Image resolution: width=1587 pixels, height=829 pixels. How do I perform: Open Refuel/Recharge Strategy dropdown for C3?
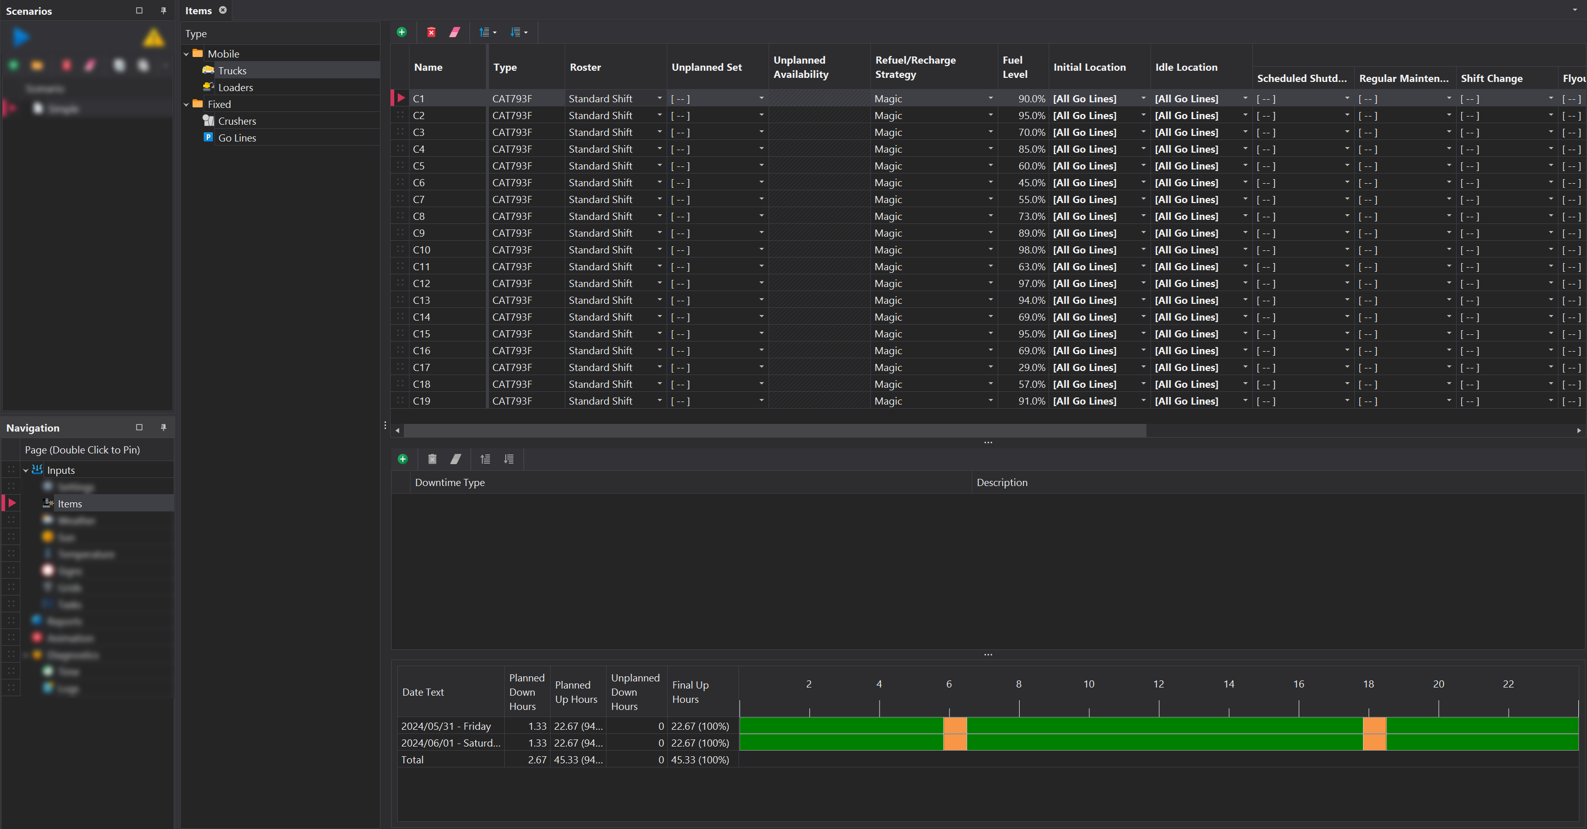pyautogui.click(x=990, y=132)
